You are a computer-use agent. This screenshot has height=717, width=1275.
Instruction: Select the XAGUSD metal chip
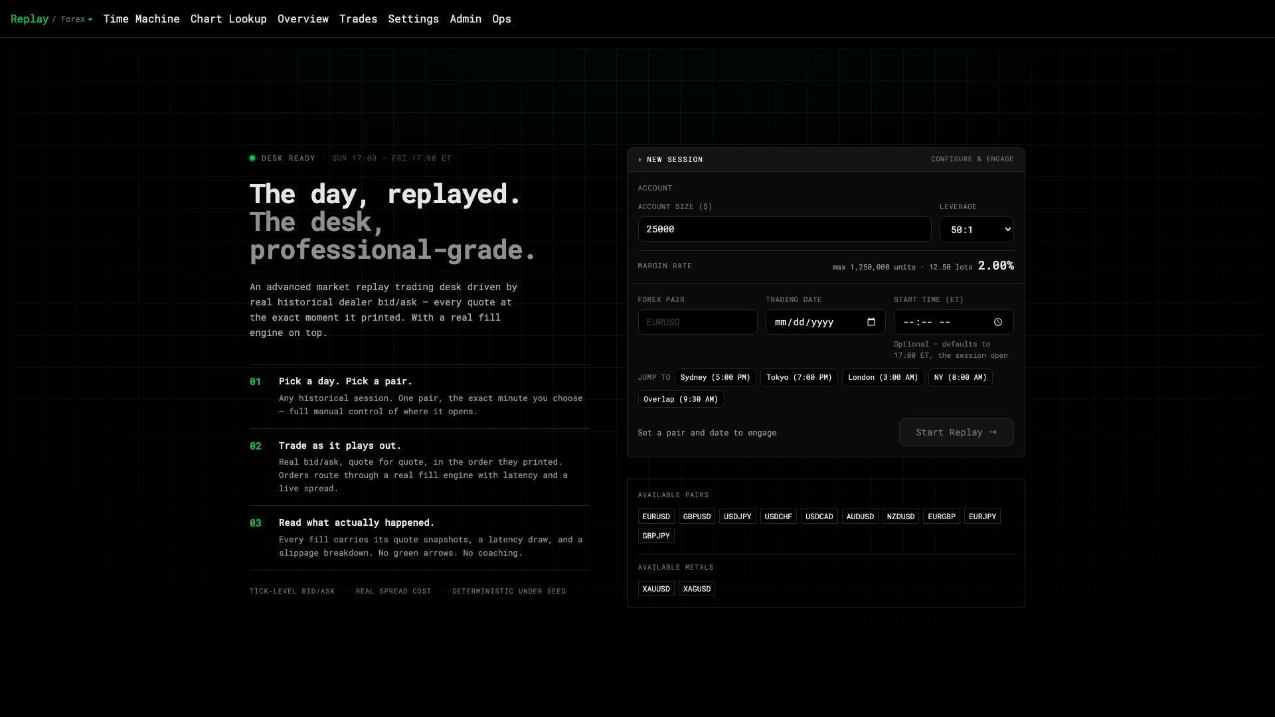pos(697,589)
